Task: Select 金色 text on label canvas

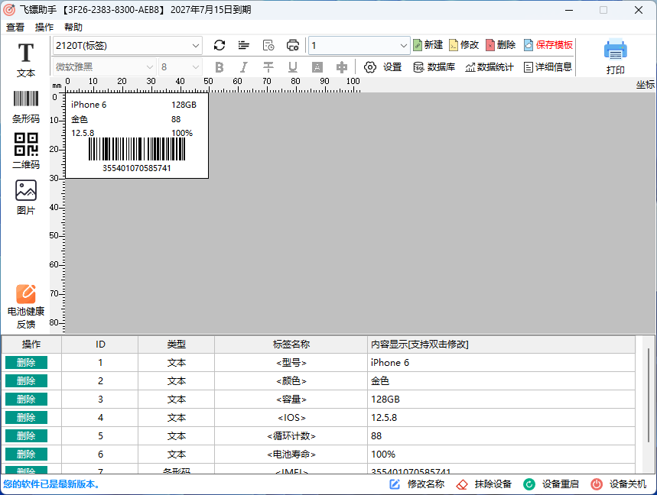Action: 80,120
